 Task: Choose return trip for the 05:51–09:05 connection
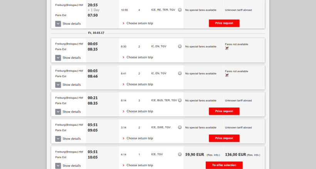click(x=140, y=138)
